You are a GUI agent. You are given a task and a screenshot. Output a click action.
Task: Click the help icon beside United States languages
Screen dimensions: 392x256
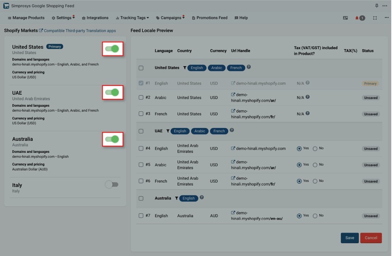249,67
